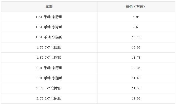Select the 2.0T 手动 创享版 model cell
The width and height of the screenshot is (177, 105).
(49, 68)
